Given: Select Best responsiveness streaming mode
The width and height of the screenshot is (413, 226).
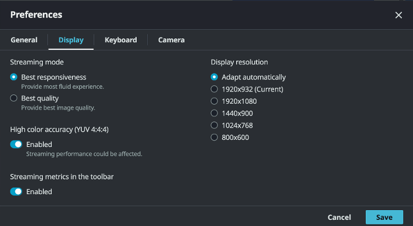Looking at the screenshot, I should [14, 77].
